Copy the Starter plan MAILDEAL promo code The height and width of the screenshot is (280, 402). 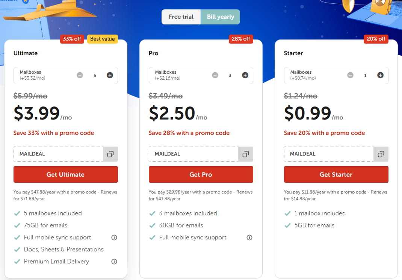point(381,154)
